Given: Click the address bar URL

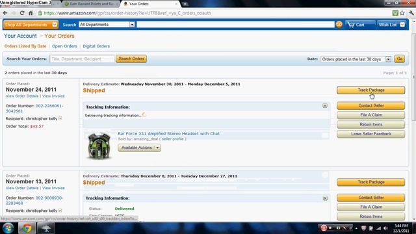Looking at the screenshot, I should click(127, 13).
